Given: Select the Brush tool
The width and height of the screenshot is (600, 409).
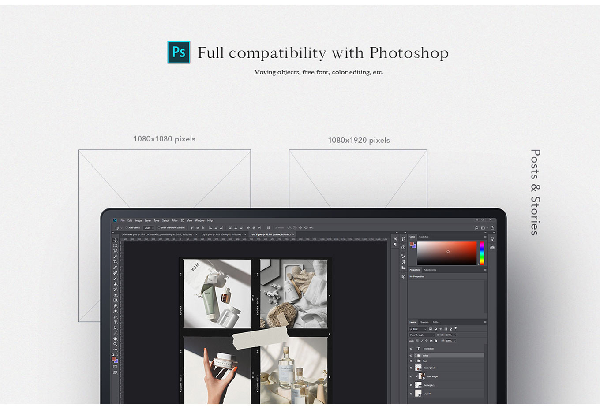Looking at the screenshot, I should [115, 278].
